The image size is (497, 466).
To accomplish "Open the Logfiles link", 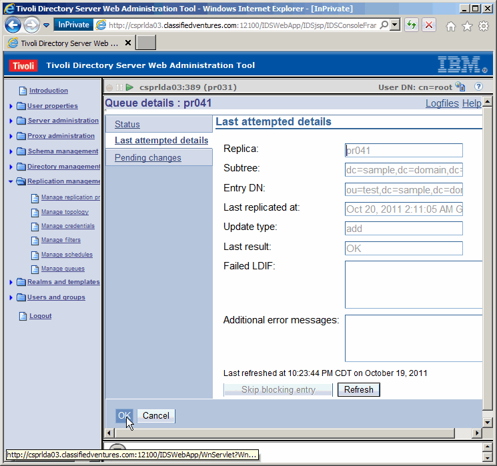I will pyautogui.click(x=442, y=103).
